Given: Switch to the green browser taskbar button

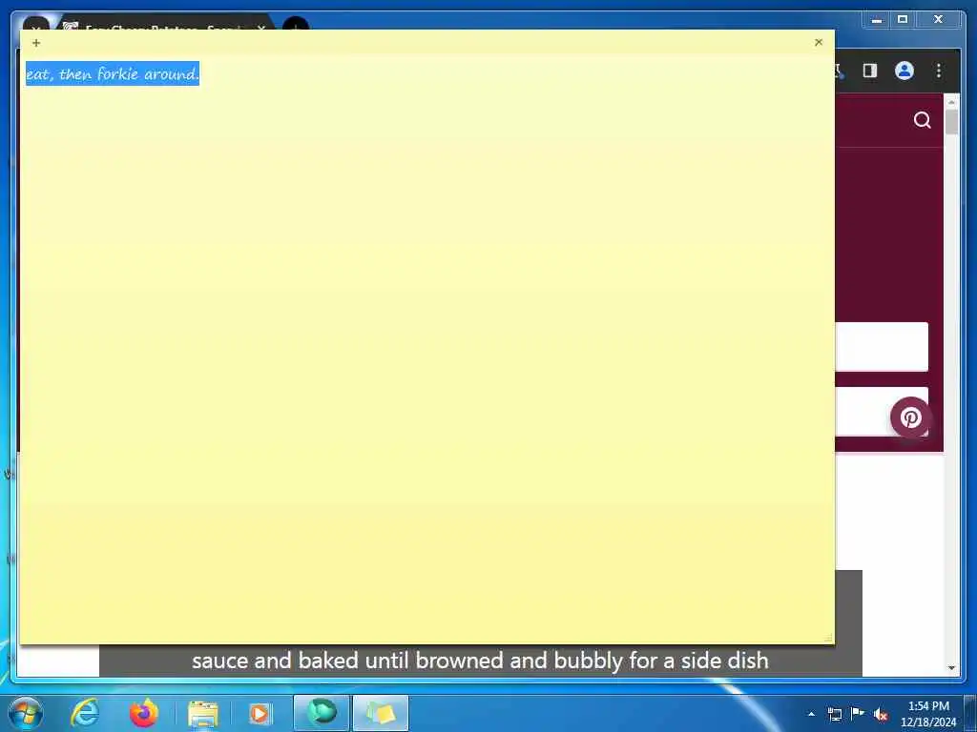Looking at the screenshot, I should (x=322, y=713).
